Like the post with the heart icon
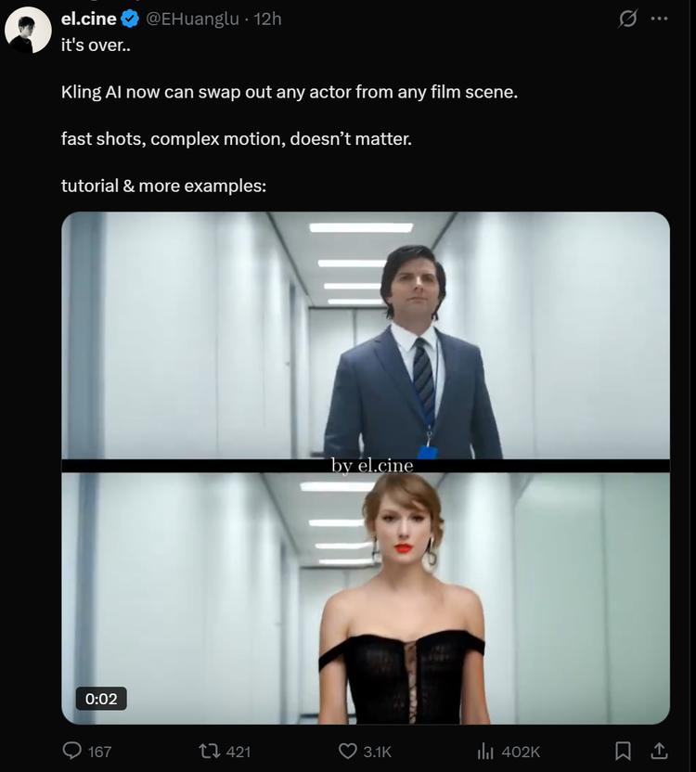This screenshot has height=772, width=696. [x=348, y=752]
